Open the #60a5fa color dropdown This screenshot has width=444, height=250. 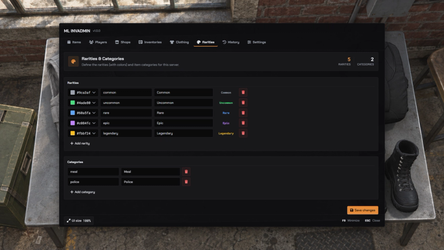pyautogui.click(x=83, y=113)
